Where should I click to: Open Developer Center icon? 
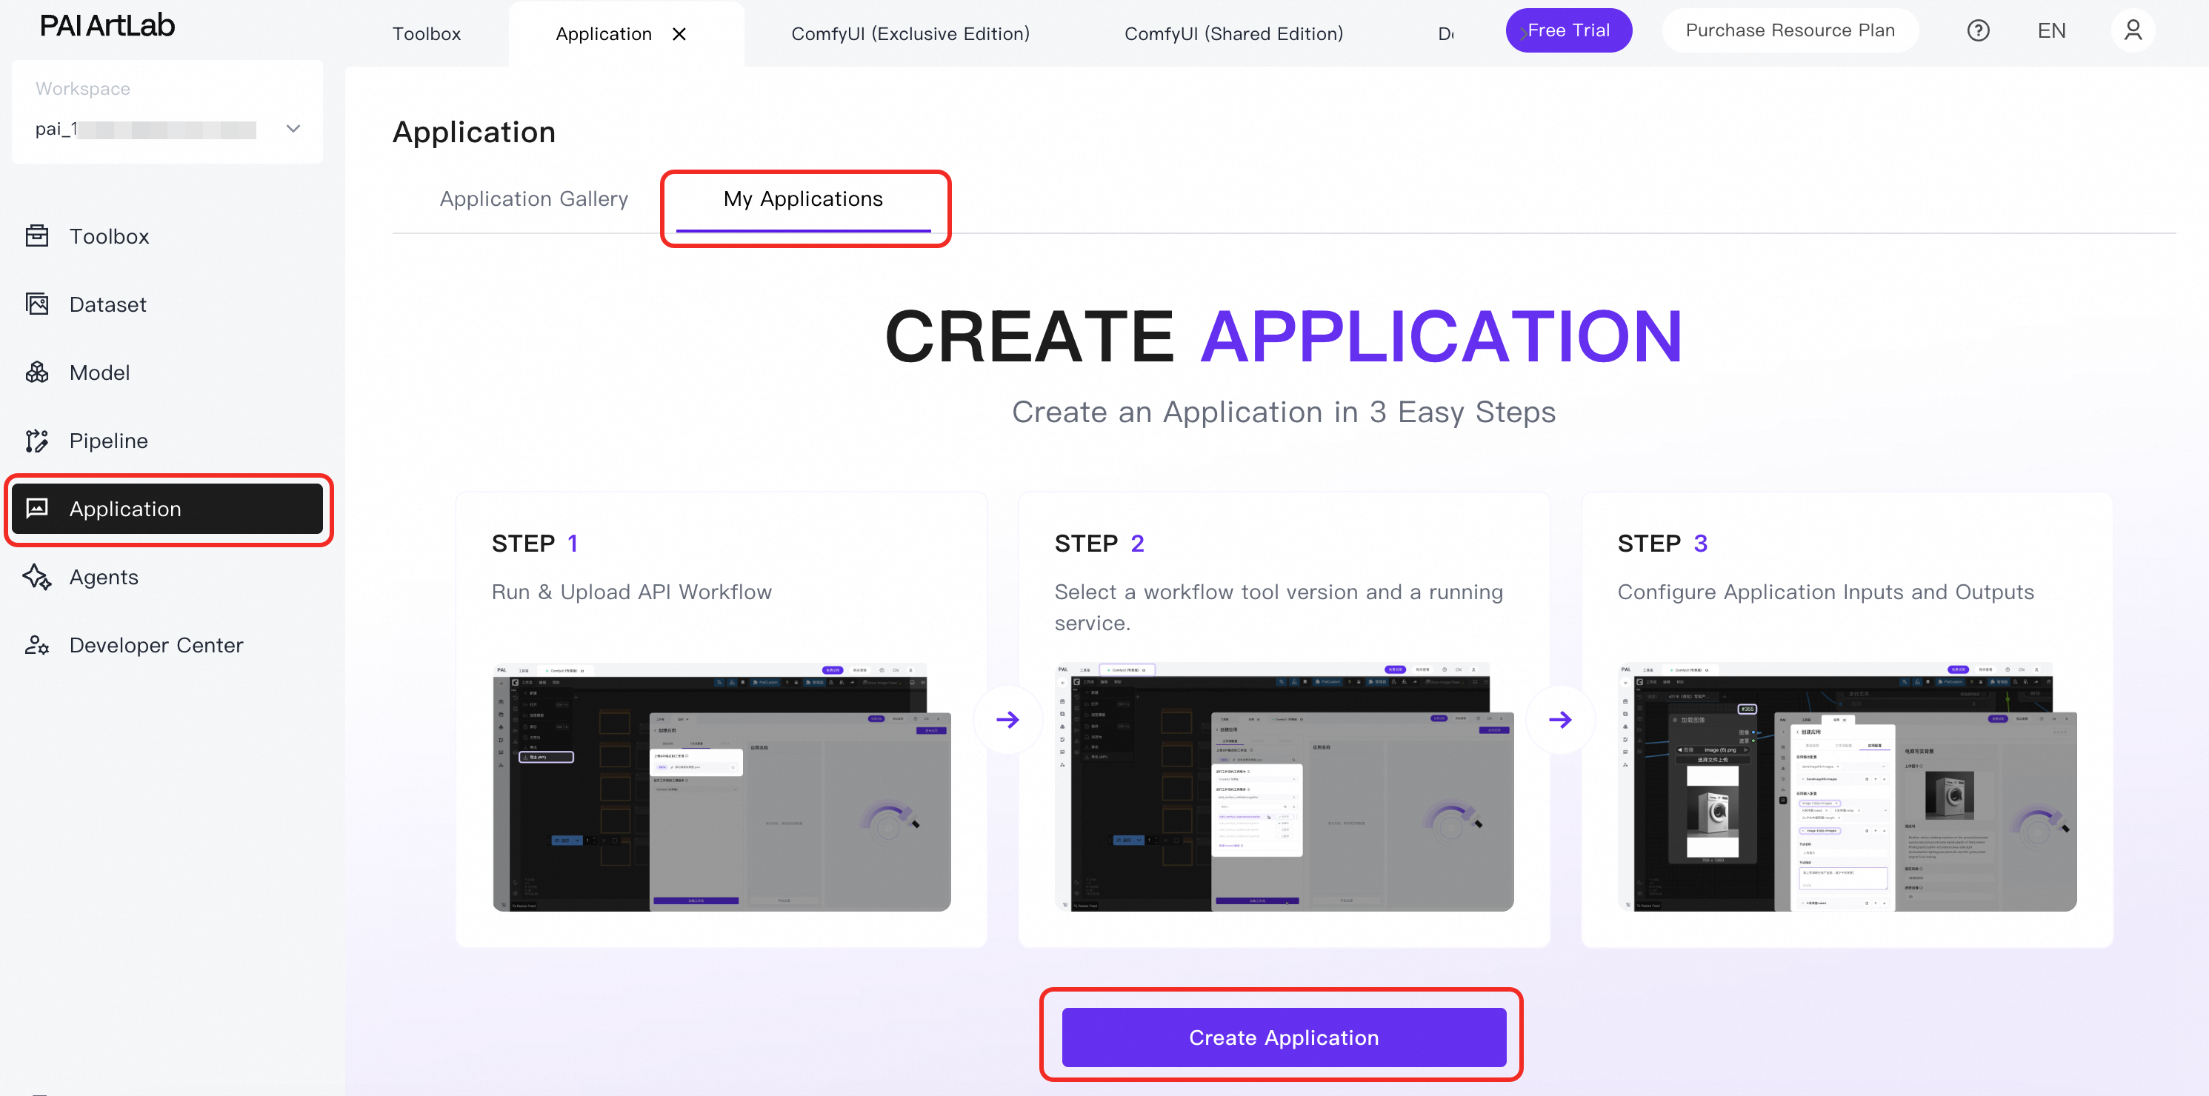37,645
